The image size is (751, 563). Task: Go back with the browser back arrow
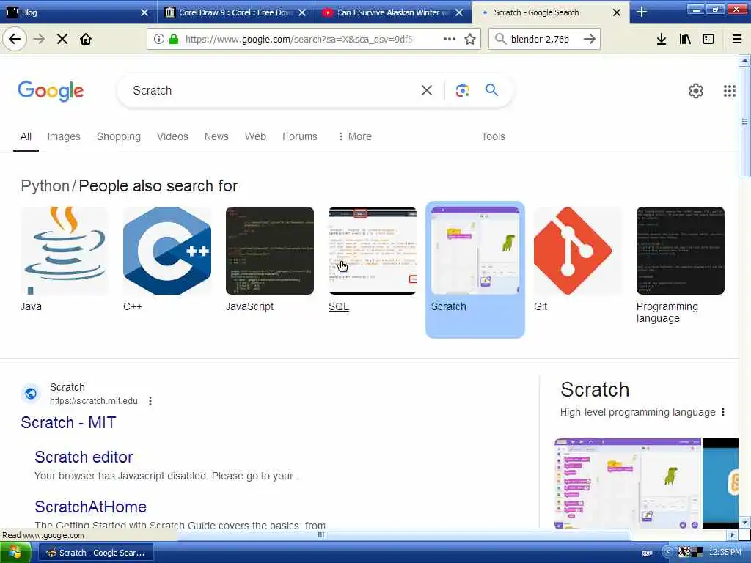coord(15,39)
